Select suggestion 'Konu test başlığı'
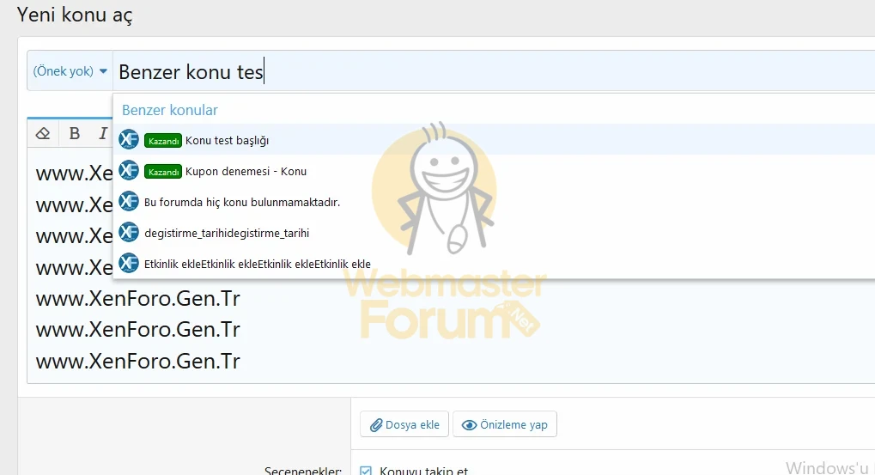Screen dimensions: 875x475 (227, 140)
